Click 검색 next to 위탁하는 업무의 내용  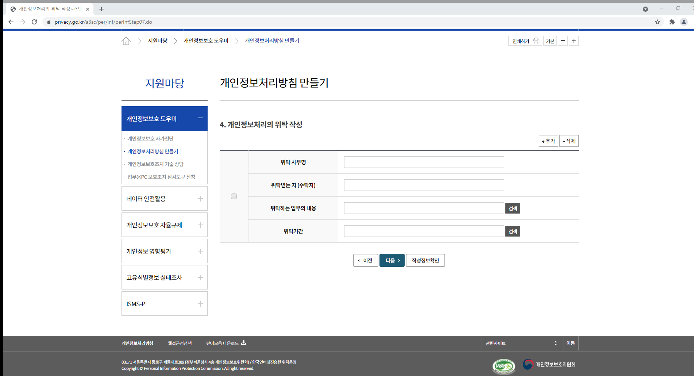point(513,208)
